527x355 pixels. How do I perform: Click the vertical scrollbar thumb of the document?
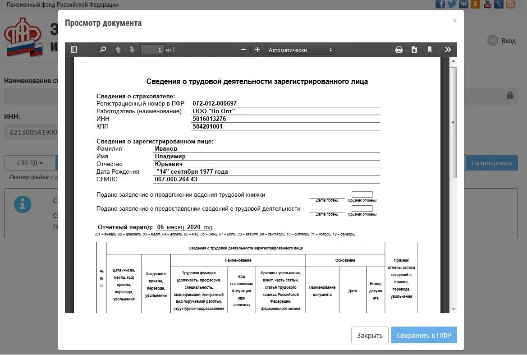[454, 122]
